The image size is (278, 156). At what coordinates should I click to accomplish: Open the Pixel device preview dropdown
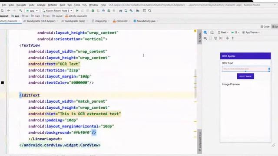click(x=223, y=32)
